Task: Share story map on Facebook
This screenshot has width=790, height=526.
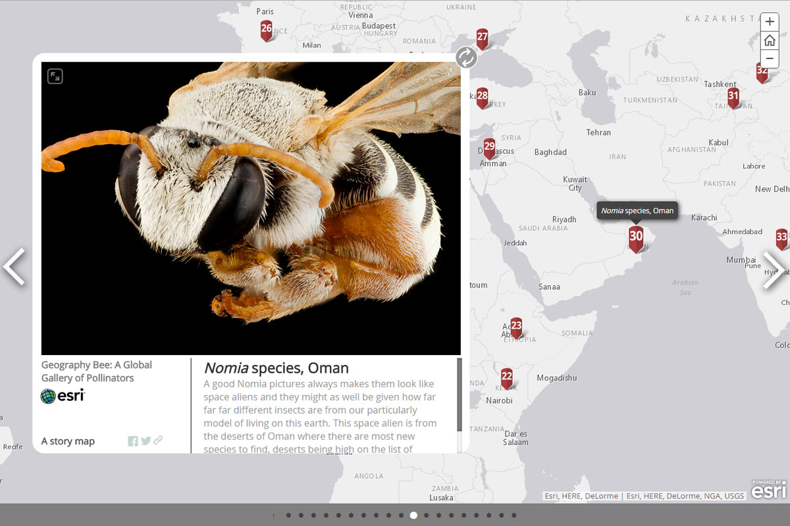Action: (x=133, y=441)
